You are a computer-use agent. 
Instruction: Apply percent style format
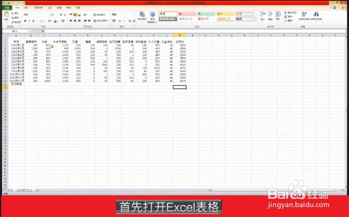(120, 21)
